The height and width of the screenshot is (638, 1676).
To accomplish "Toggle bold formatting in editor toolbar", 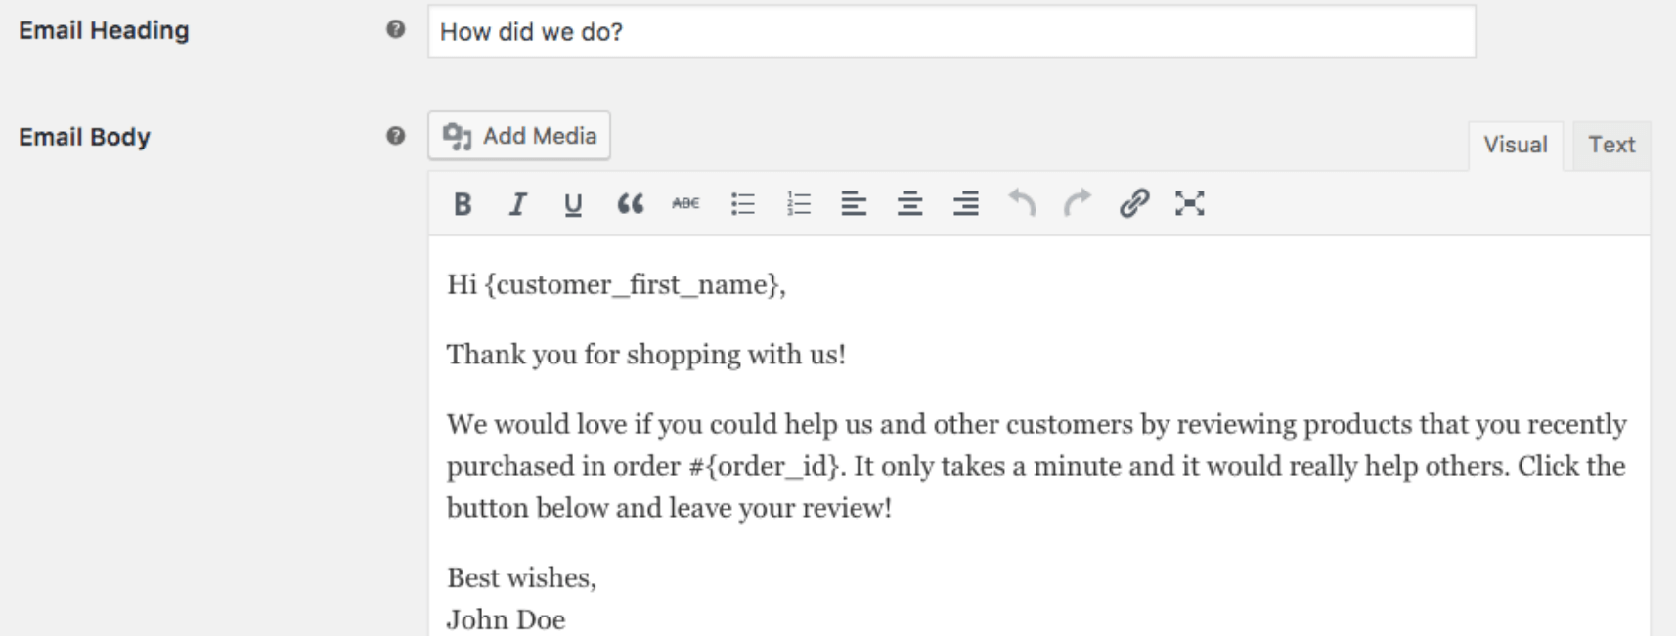I will tap(463, 204).
